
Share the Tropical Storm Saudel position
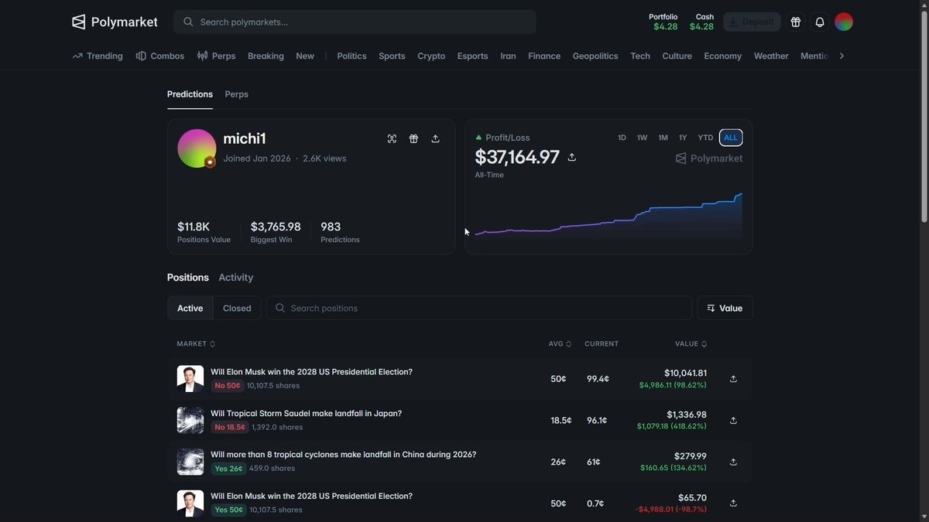click(733, 421)
